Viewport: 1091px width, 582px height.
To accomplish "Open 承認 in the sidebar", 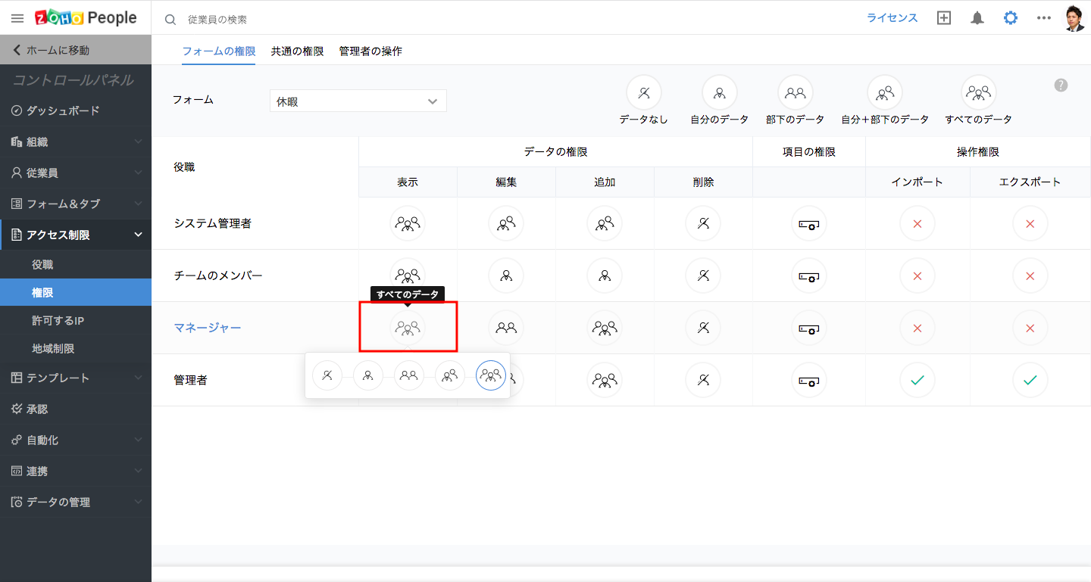I will click(x=76, y=409).
